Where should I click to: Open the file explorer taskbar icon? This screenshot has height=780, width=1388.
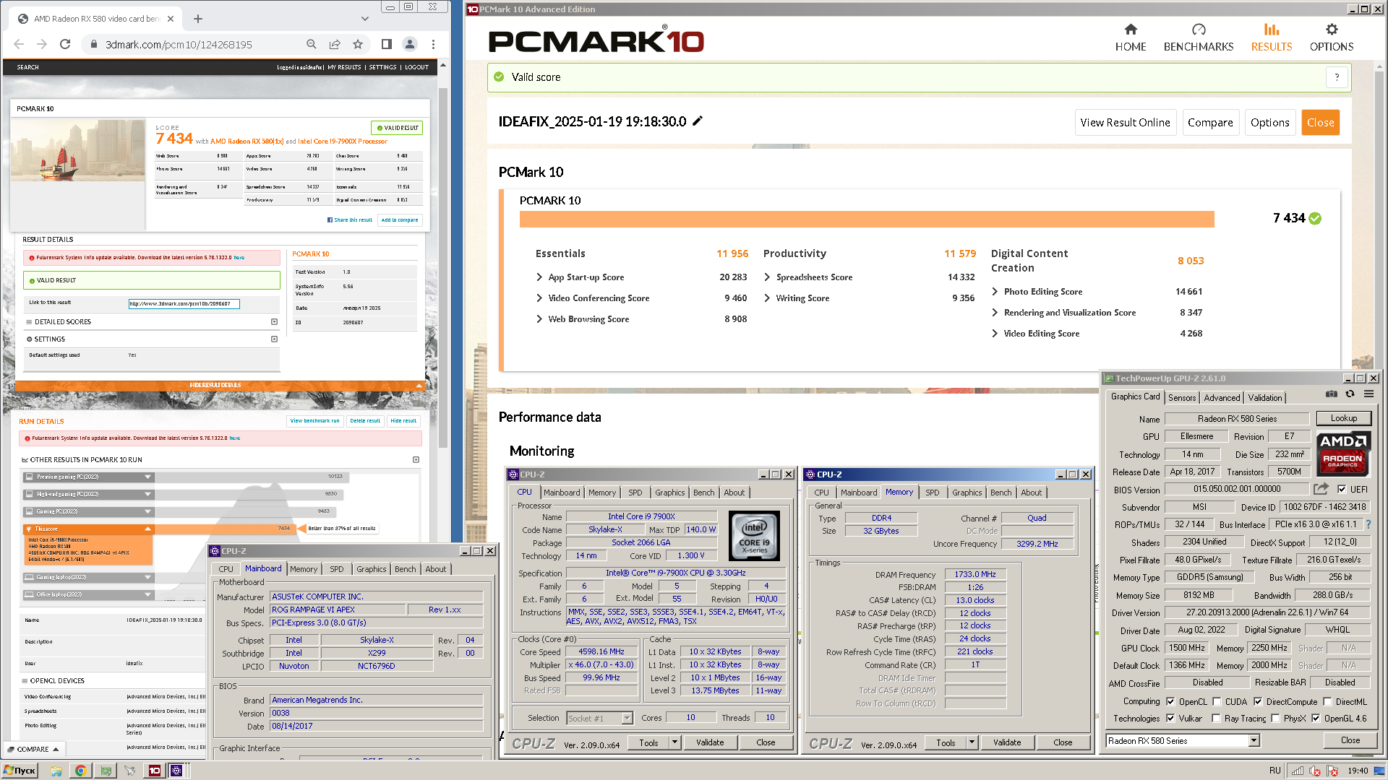click(x=56, y=771)
